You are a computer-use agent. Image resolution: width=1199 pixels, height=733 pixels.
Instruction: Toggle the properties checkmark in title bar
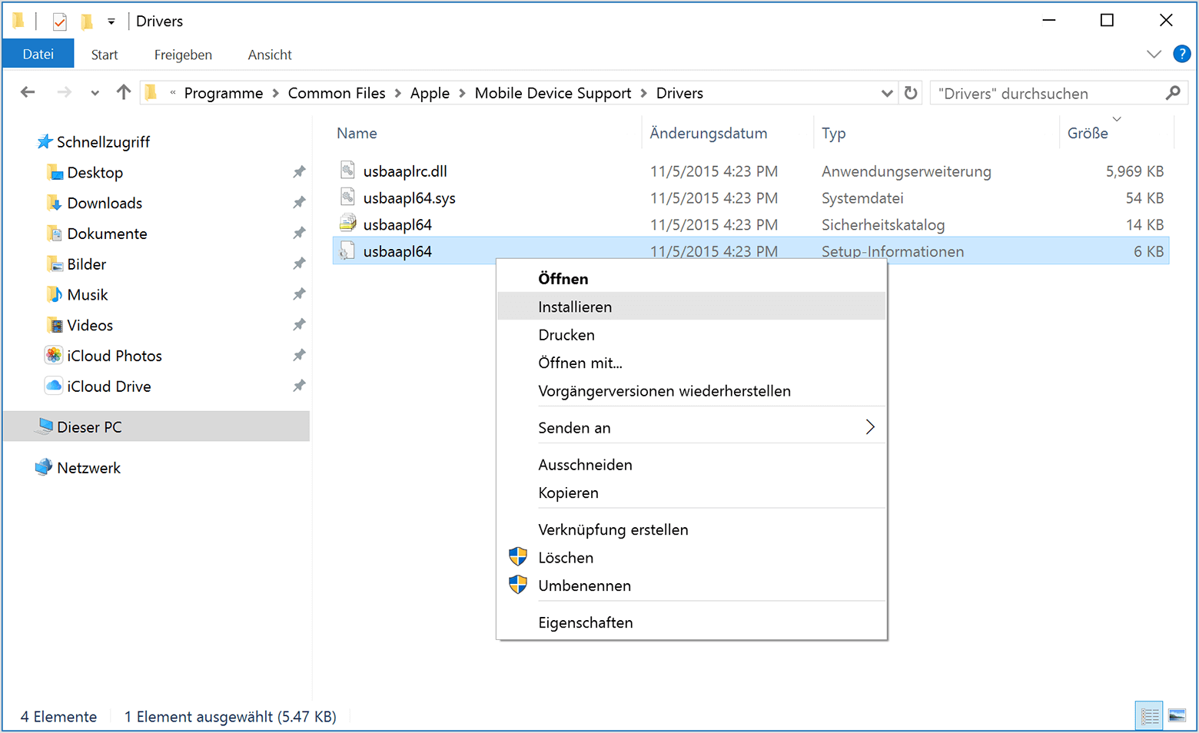(x=60, y=22)
